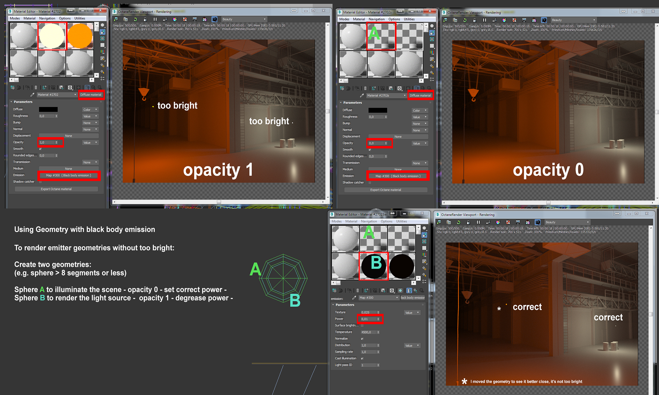Click eyedropper next to Map #300 name
This screenshot has height=395, width=659.
point(354,298)
